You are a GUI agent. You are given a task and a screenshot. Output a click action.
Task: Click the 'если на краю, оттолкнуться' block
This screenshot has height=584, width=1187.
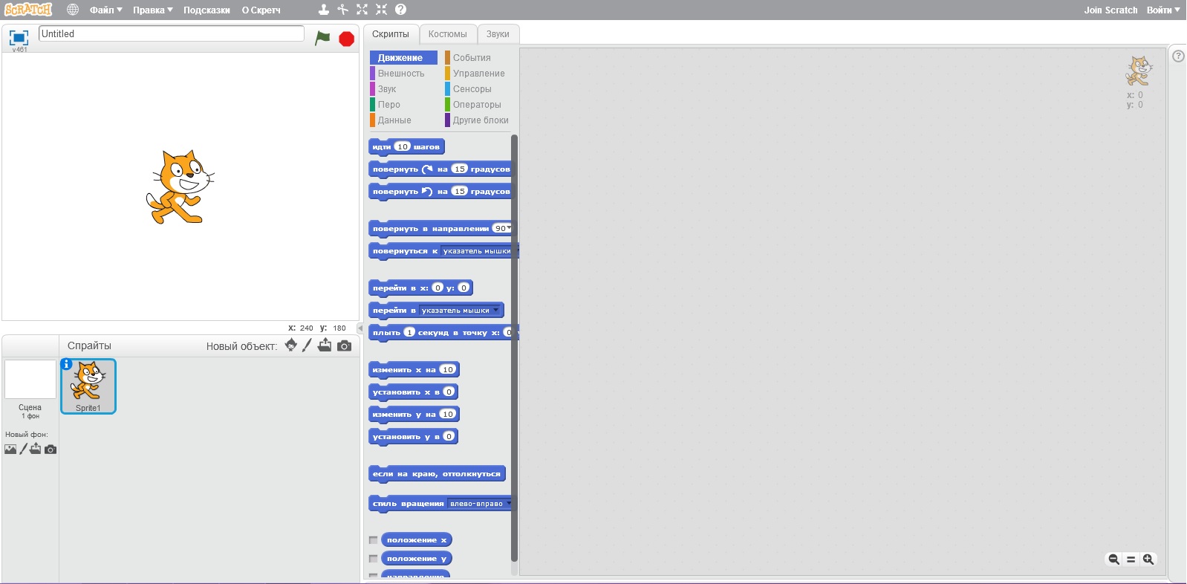(x=437, y=474)
